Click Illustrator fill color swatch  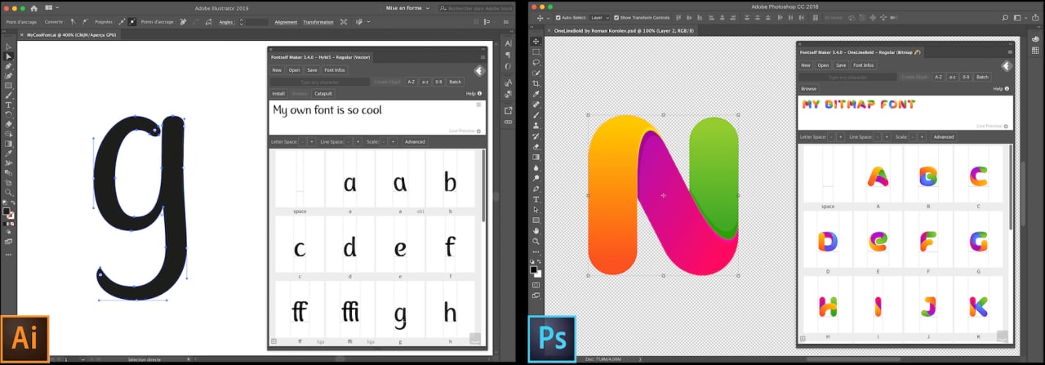pos(6,211)
